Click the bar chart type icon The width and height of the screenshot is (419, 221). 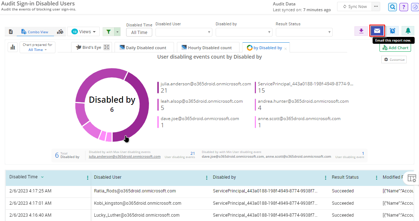pos(13,47)
